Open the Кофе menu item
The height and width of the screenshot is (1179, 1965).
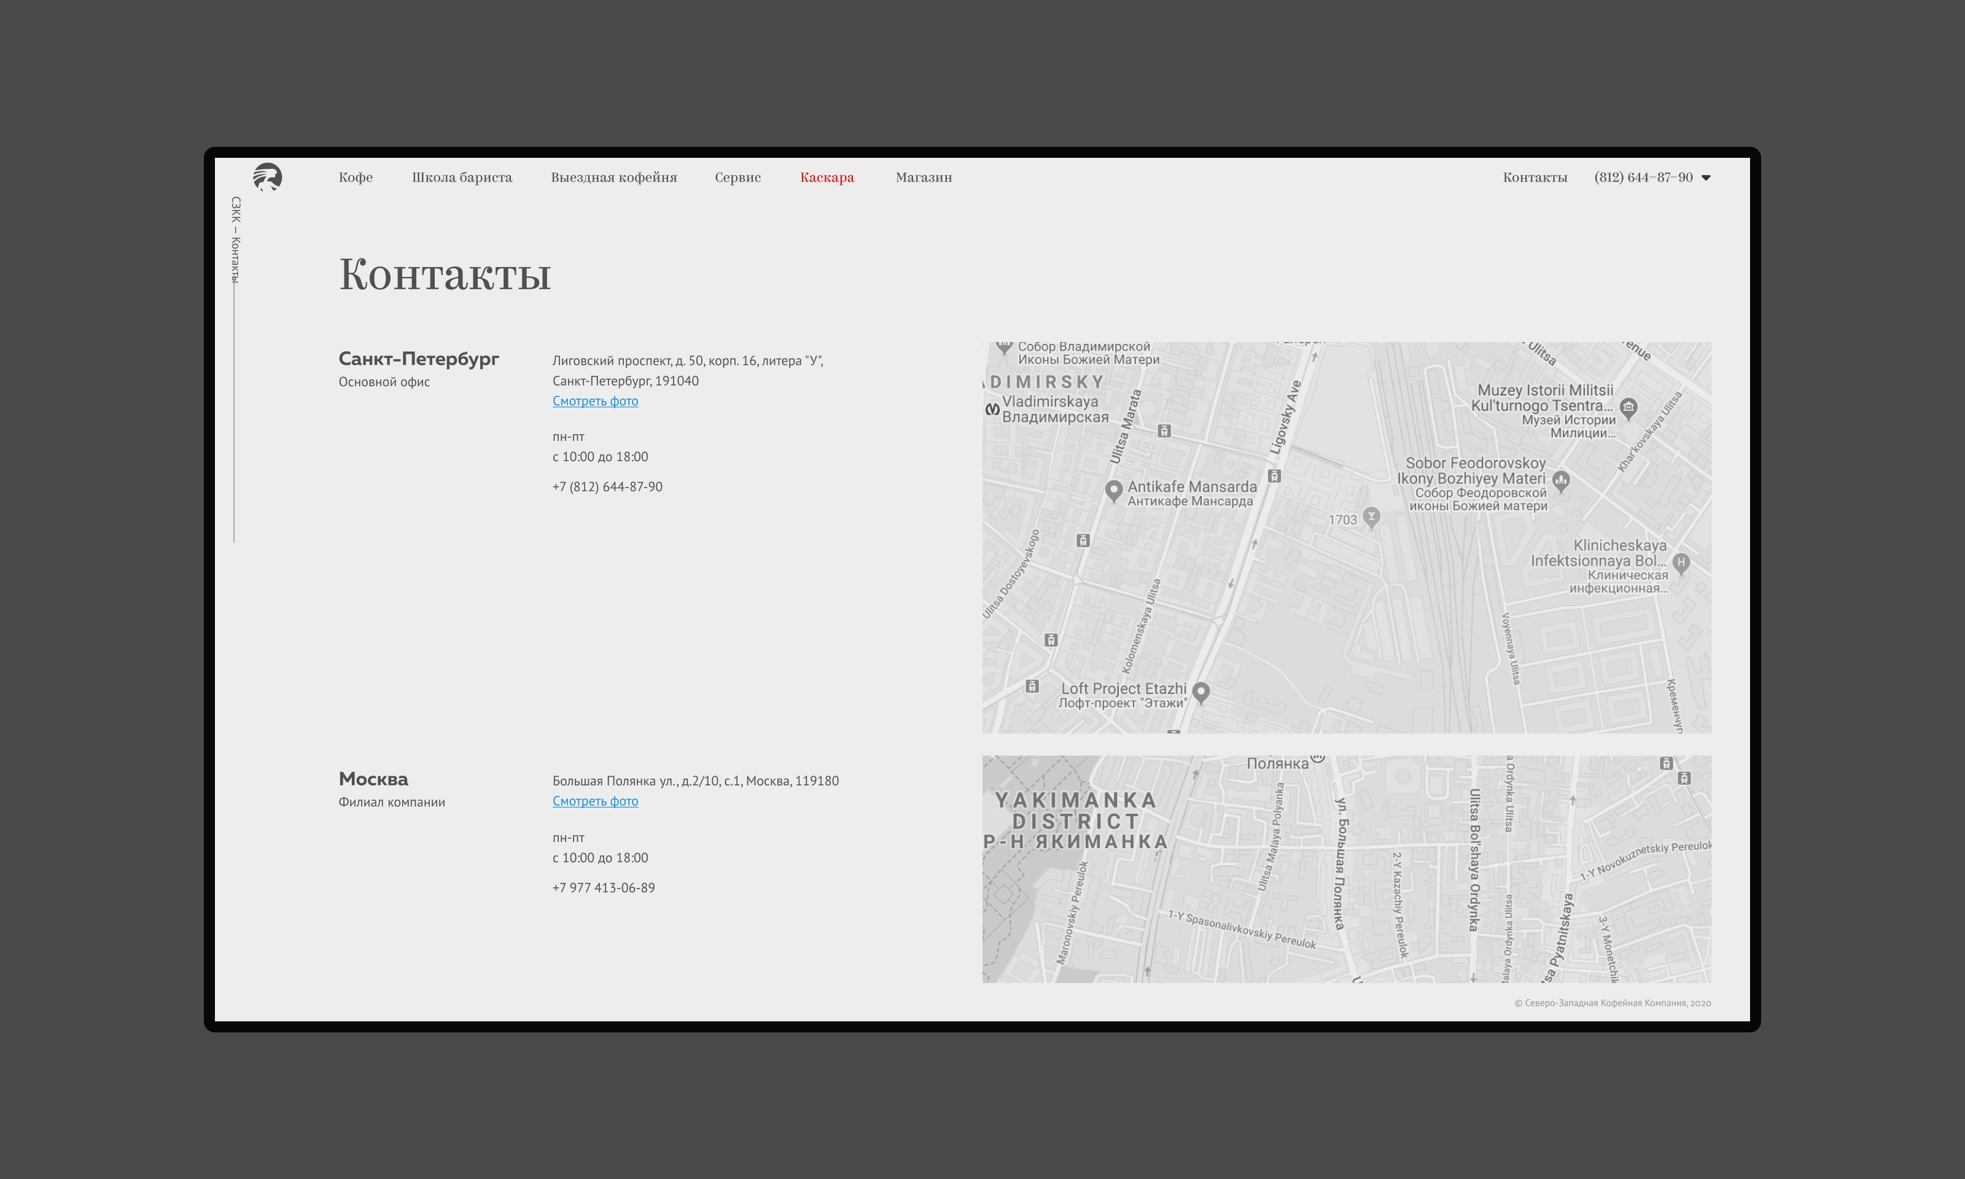click(x=355, y=177)
